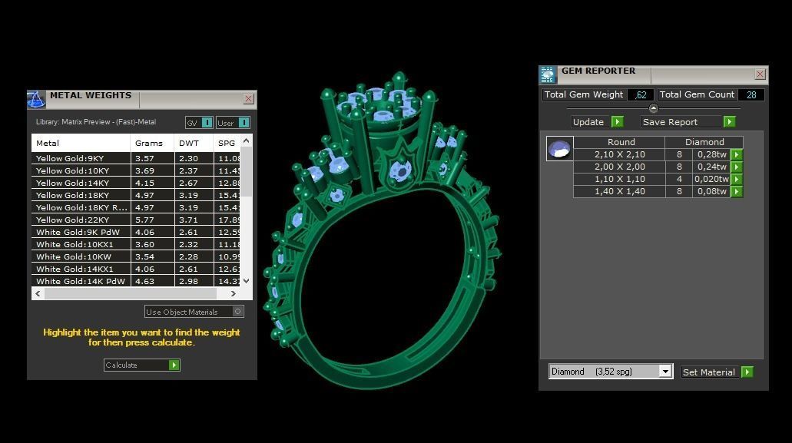Viewport: 792px width, 443px height.
Task: Click the 2,10 X 2,10 gem size cell
Action: click(619, 154)
